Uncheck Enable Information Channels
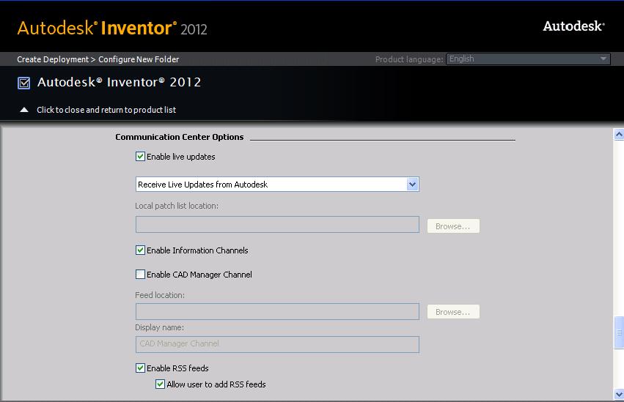Viewport: 624px width, 402px height. pyautogui.click(x=140, y=250)
